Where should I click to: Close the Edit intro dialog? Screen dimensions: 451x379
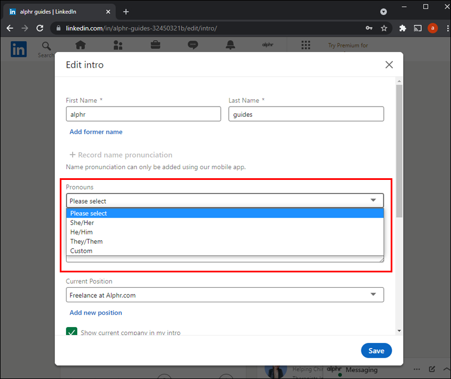(x=389, y=65)
